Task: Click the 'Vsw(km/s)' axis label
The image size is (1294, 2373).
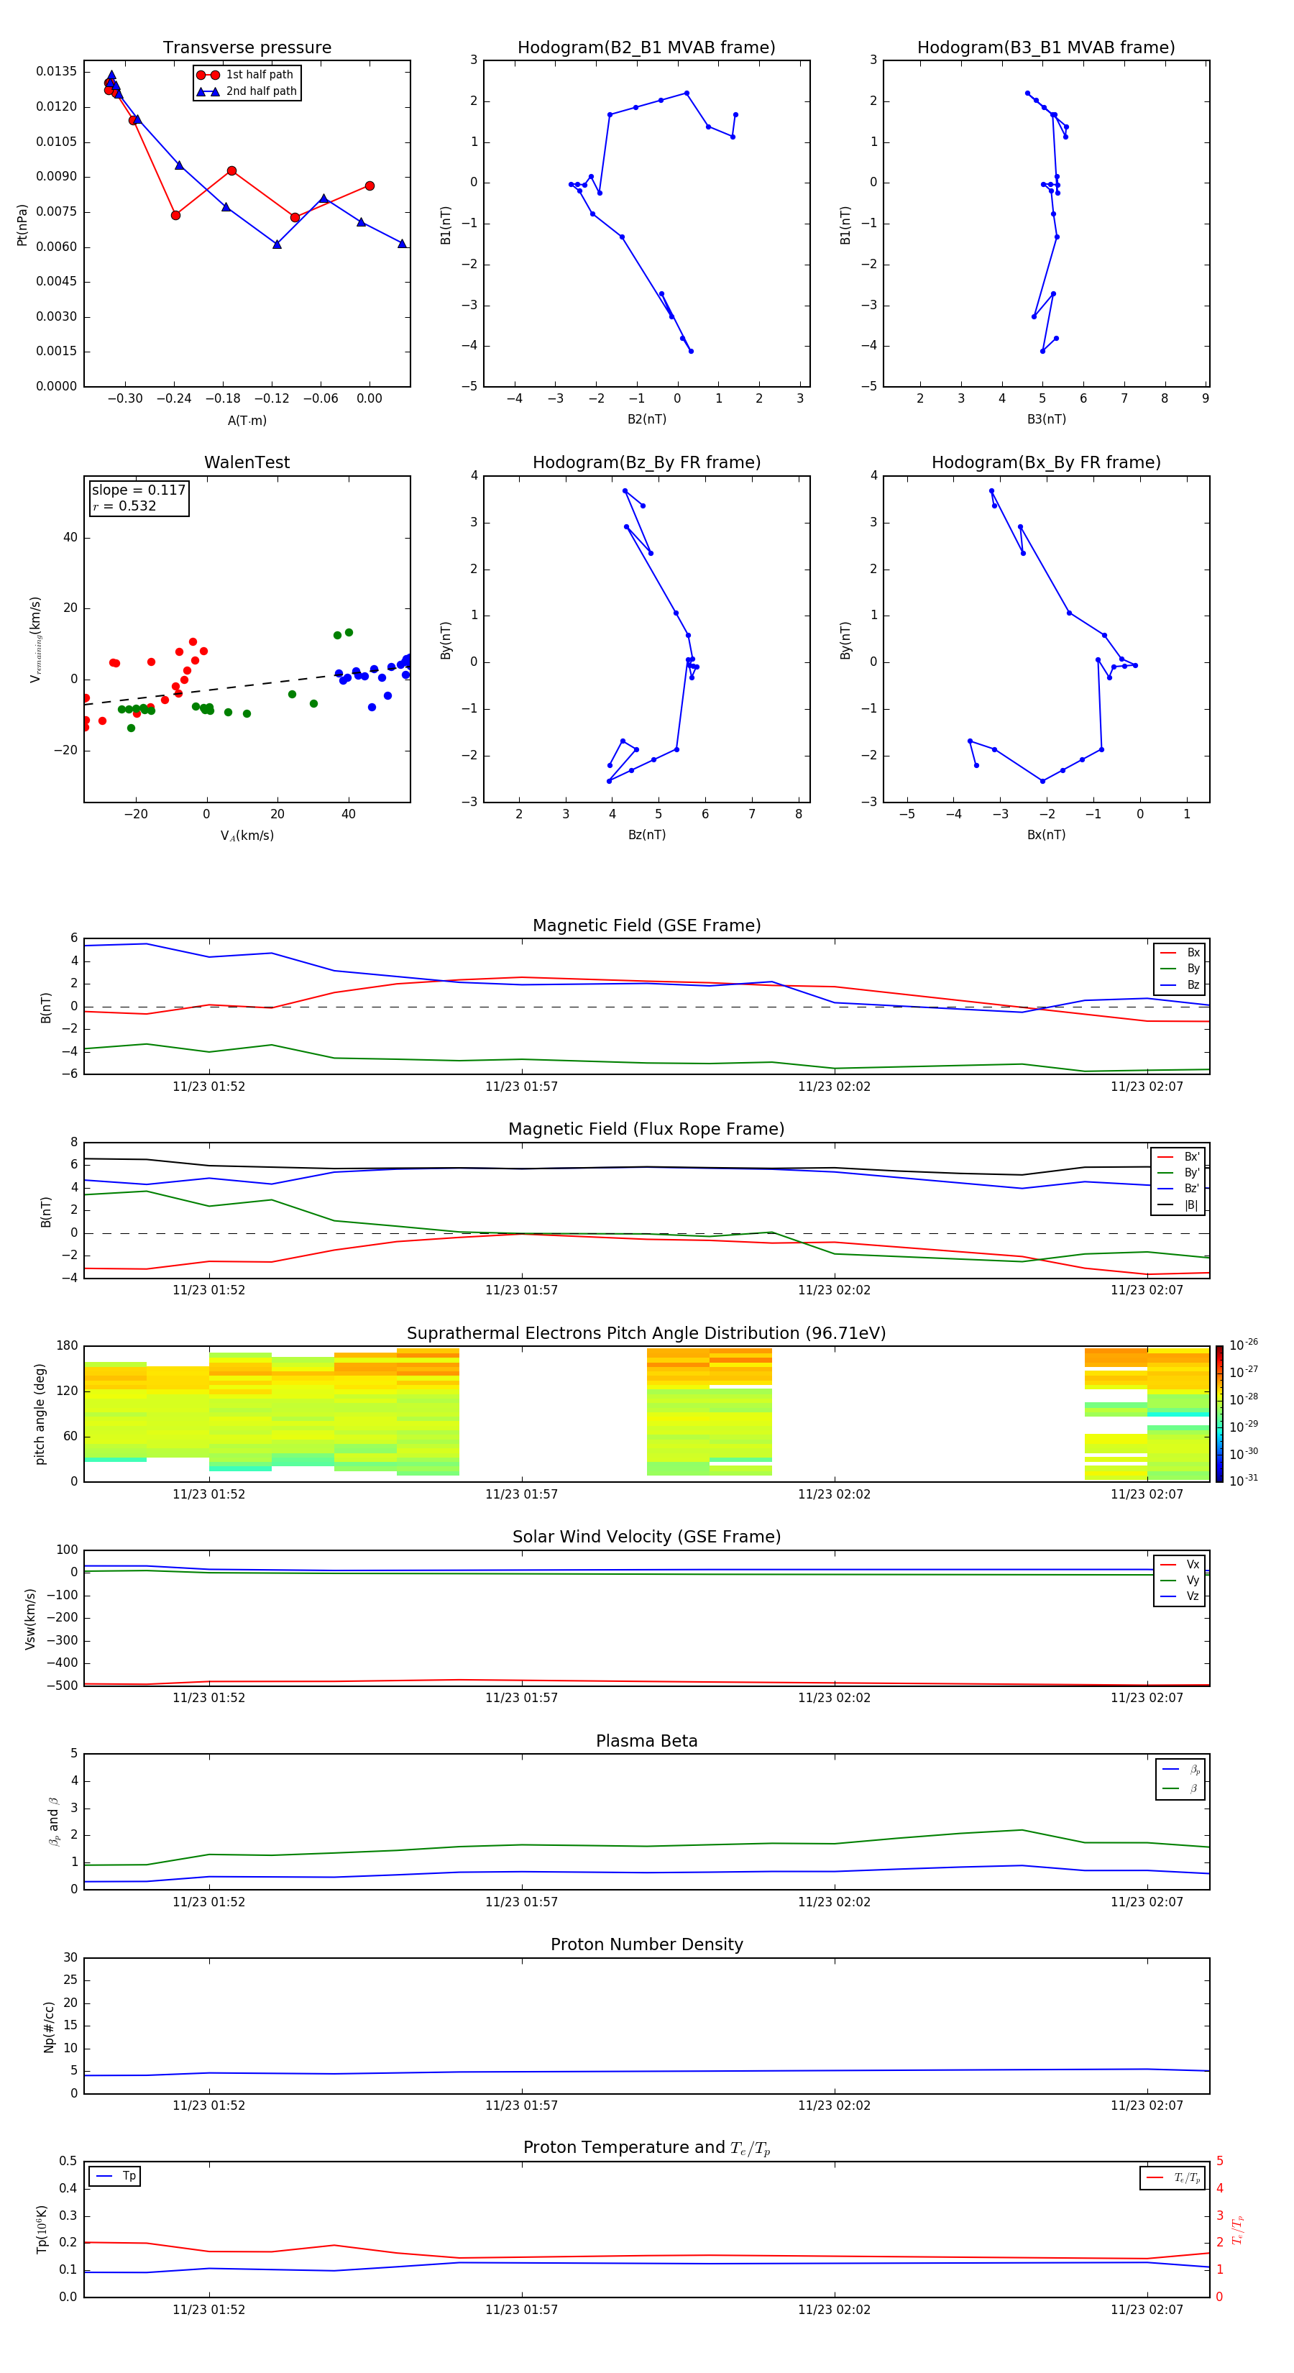Action: coord(29,1619)
